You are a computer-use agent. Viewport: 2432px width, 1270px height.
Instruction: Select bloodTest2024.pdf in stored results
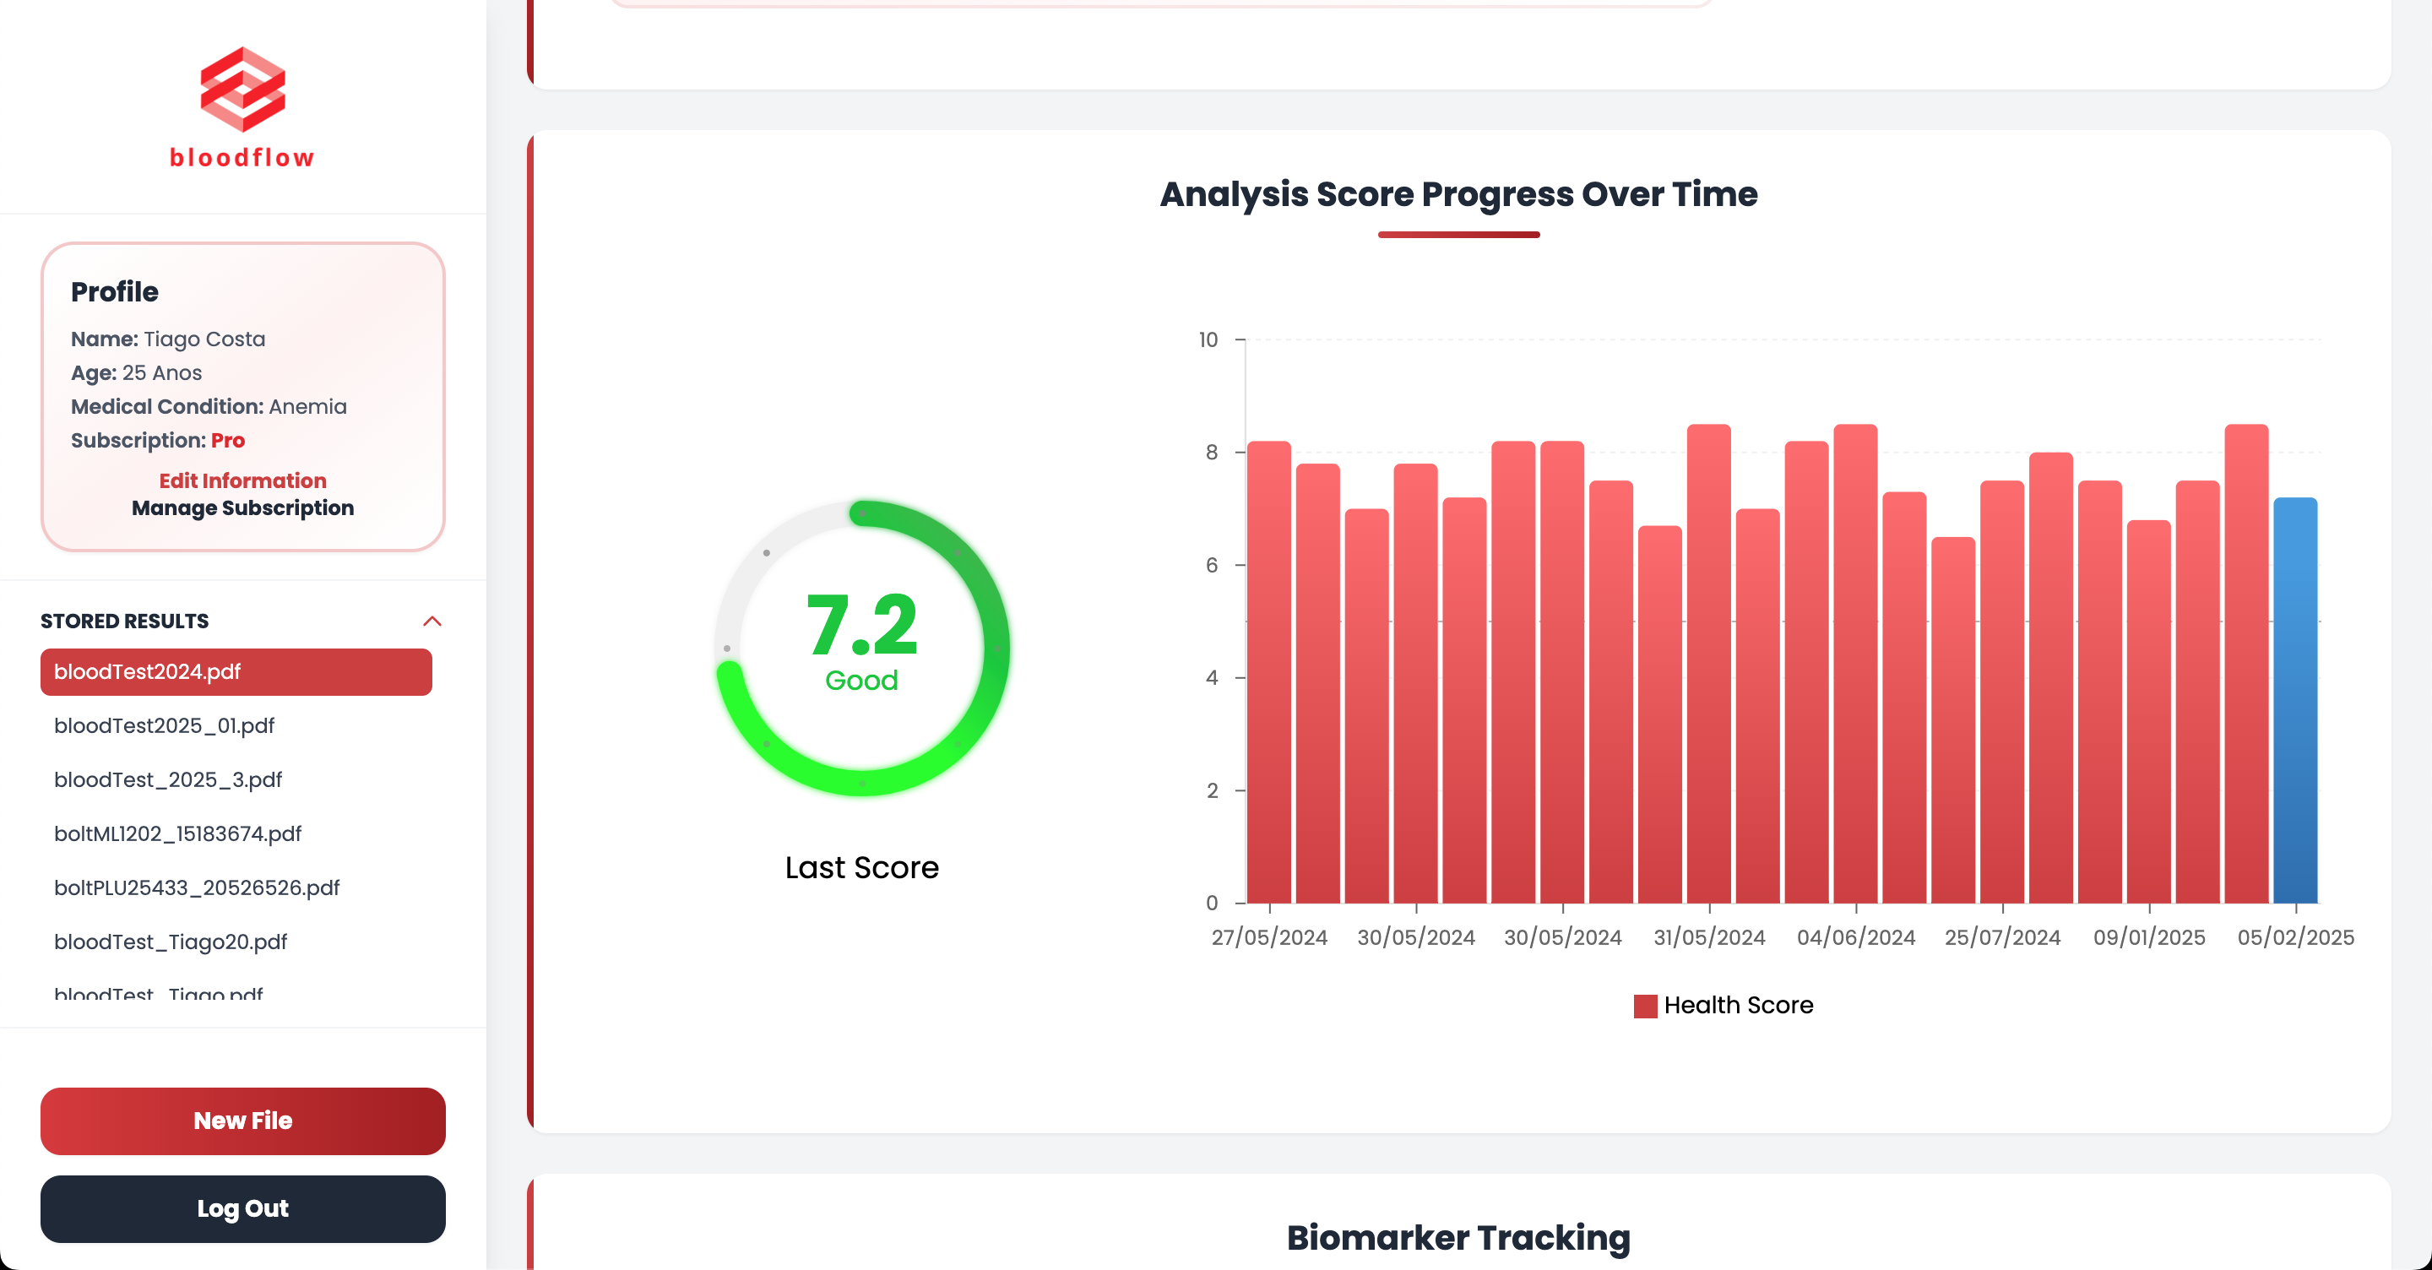click(236, 672)
